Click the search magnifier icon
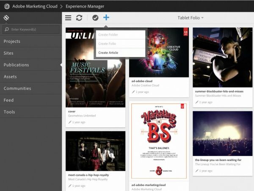The width and height of the screenshot is (254, 191). click(x=7, y=29)
